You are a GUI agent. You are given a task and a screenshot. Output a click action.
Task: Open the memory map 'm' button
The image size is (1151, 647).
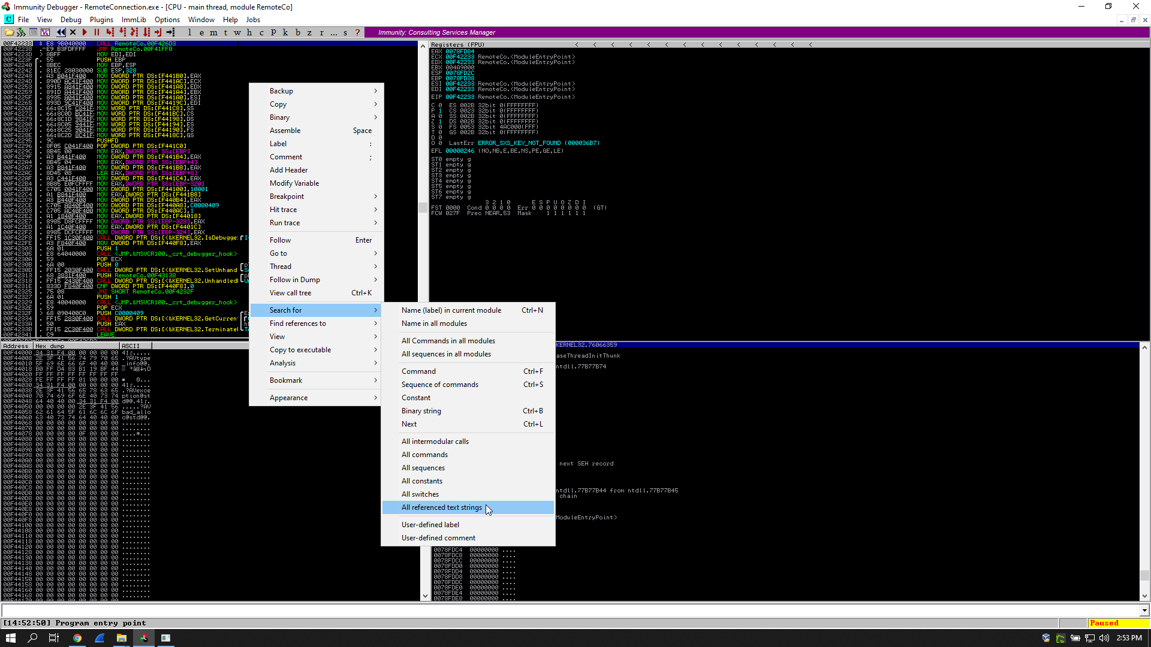point(213,32)
